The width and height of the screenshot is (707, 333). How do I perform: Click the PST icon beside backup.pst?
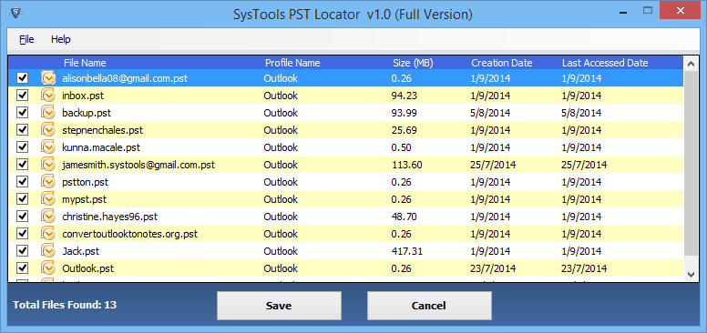(48, 113)
